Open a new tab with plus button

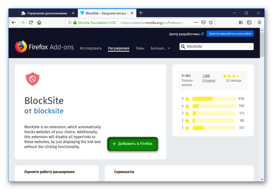[141, 13]
